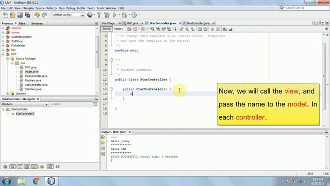Show the History view button
The width and height of the screenshot is (330, 186).
(x=119, y=29)
